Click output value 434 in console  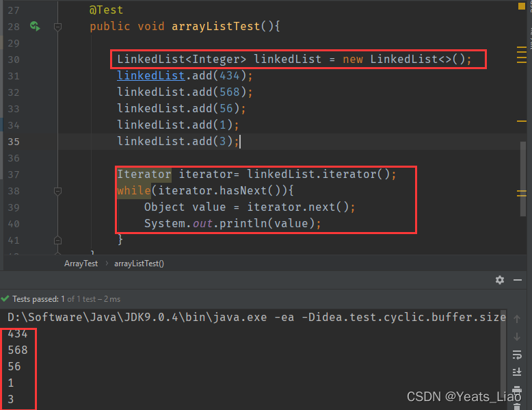pos(18,333)
